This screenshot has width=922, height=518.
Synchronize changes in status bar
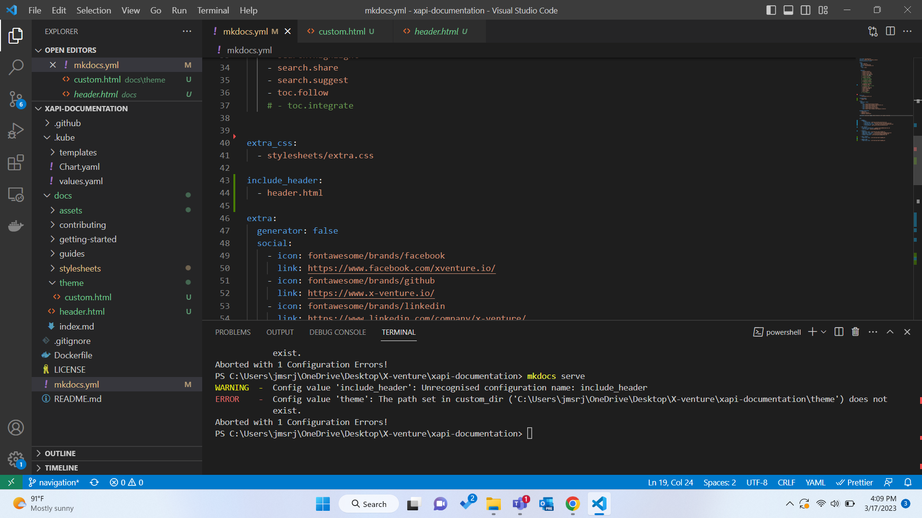[94, 482]
